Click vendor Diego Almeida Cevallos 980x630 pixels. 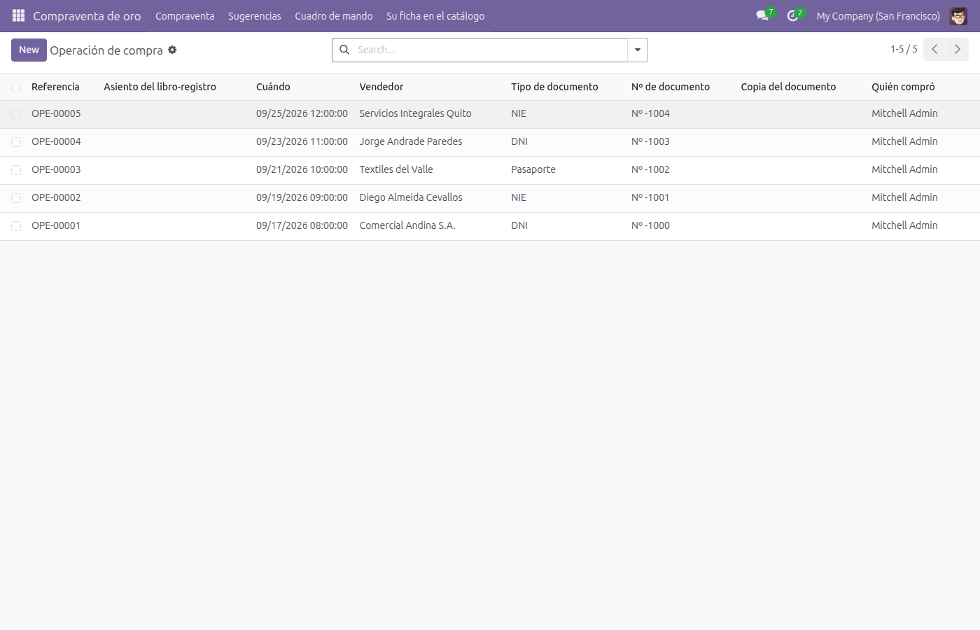411,197
